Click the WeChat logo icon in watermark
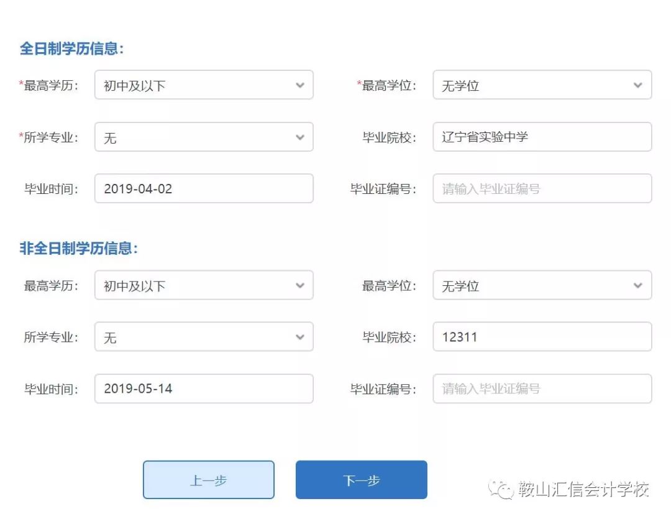 [x=500, y=490]
